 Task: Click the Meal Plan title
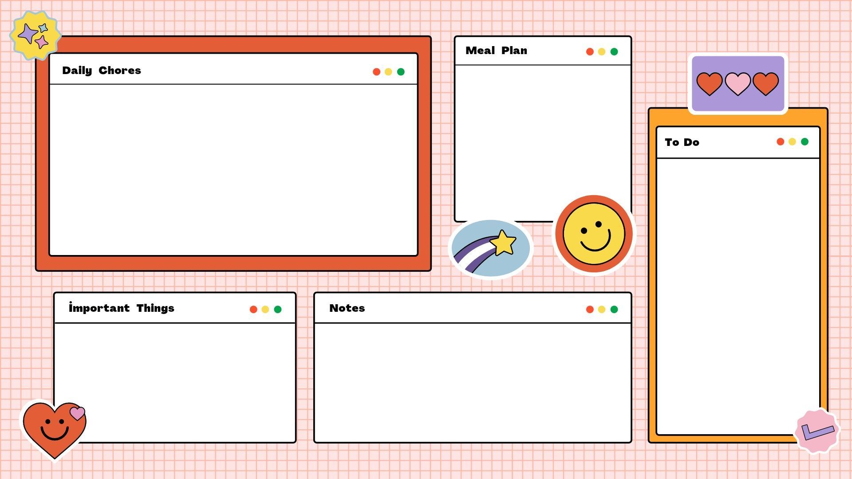(x=496, y=51)
